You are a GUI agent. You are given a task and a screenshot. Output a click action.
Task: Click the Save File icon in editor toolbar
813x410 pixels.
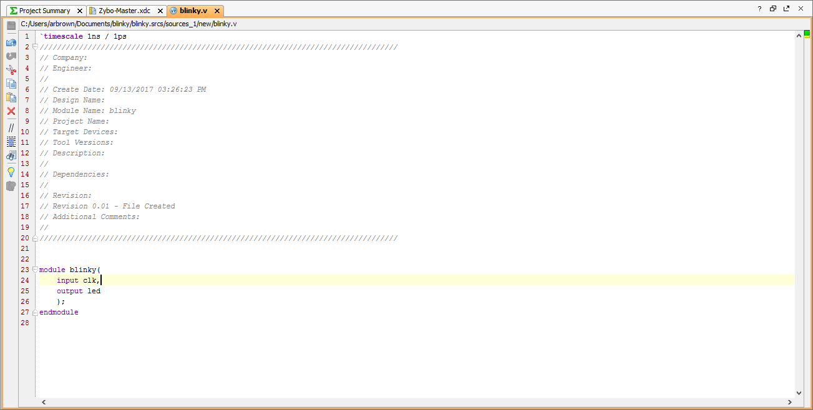[x=11, y=26]
